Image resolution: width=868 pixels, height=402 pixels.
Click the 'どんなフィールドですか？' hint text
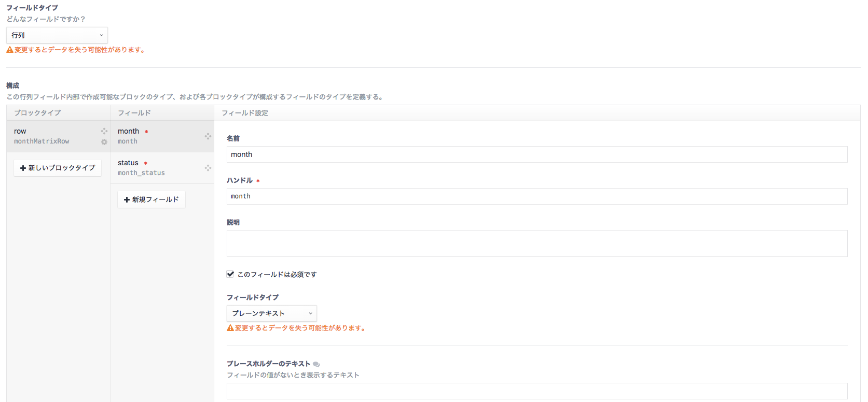pyautogui.click(x=46, y=19)
